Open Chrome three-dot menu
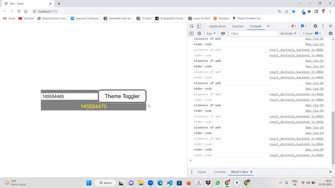This screenshot has width=335, height=188. coord(330,11)
